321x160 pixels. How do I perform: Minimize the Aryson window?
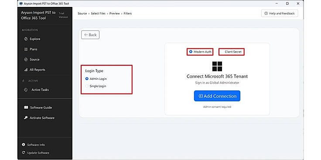click(277, 3)
